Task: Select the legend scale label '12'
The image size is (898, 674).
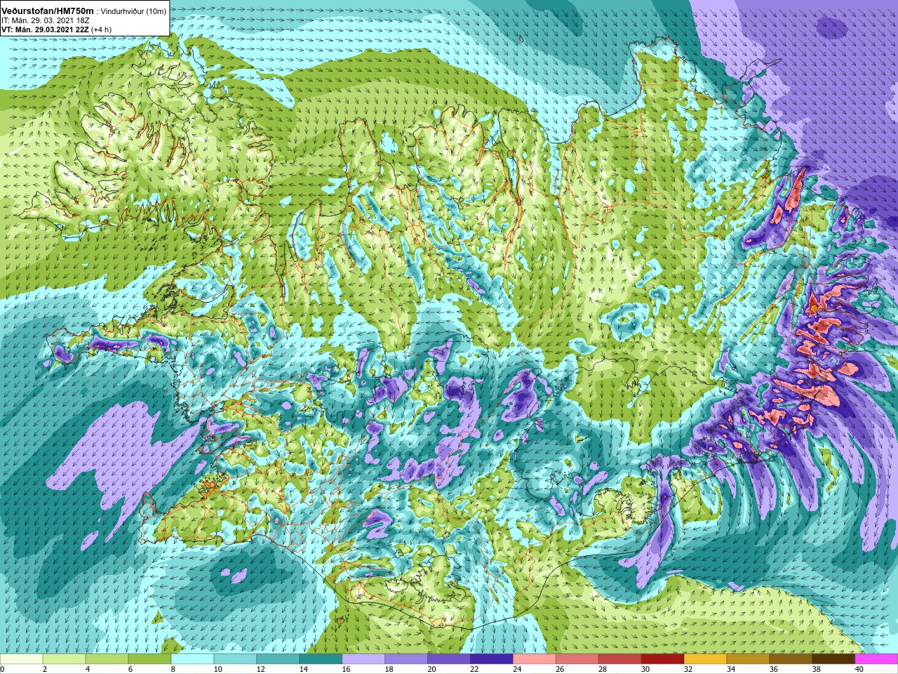Action: tap(261, 669)
